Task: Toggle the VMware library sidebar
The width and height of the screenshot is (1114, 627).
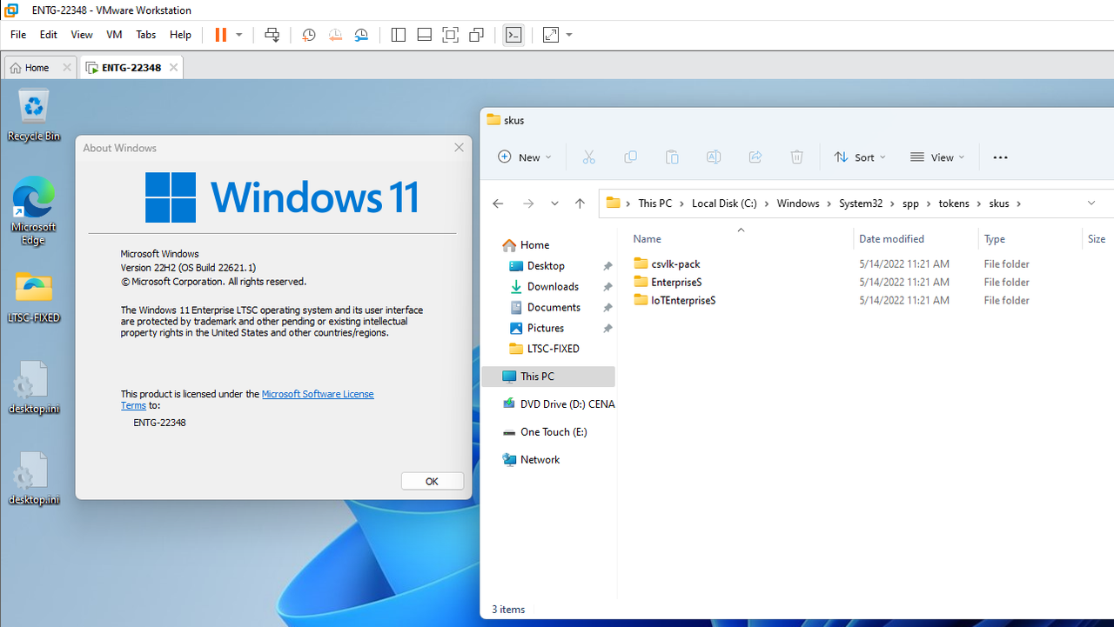Action: click(398, 35)
